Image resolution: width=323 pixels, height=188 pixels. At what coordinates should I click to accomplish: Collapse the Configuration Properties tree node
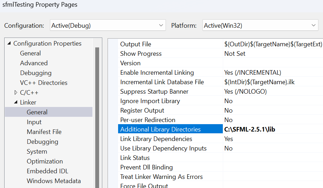click(9, 43)
